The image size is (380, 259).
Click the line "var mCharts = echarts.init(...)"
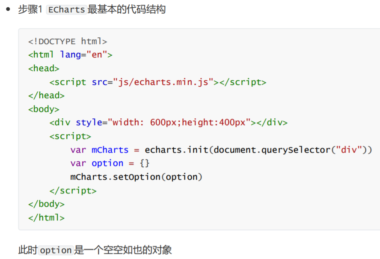click(221, 150)
